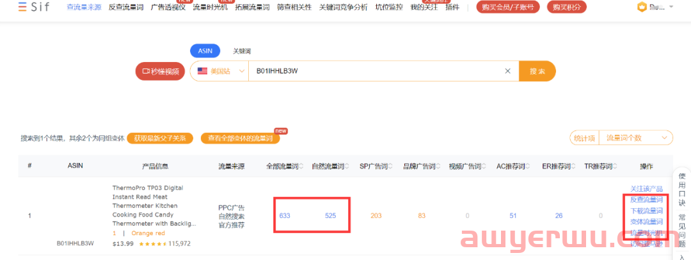Click the 反查流量词 action link in row

point(646,200)
